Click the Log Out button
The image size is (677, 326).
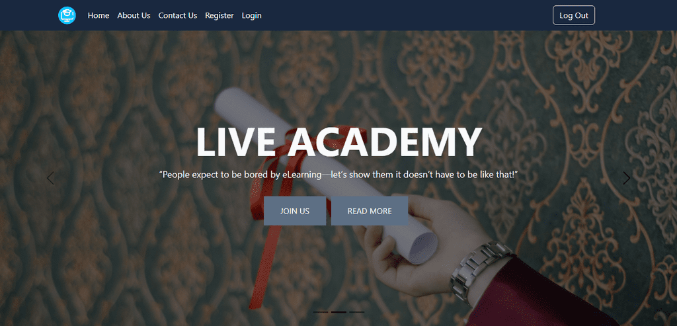(574, 15)
